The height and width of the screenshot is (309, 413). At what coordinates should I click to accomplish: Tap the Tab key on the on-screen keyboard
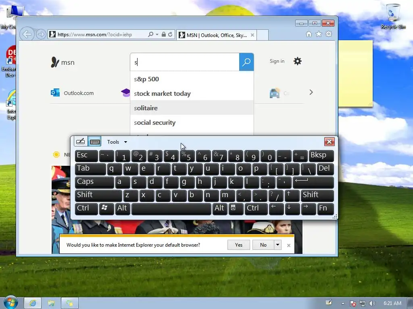(90, 169)
